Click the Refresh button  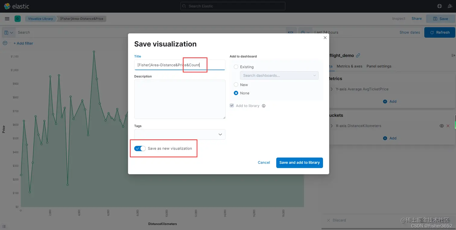pyautogui.click(x=440, y=32)
